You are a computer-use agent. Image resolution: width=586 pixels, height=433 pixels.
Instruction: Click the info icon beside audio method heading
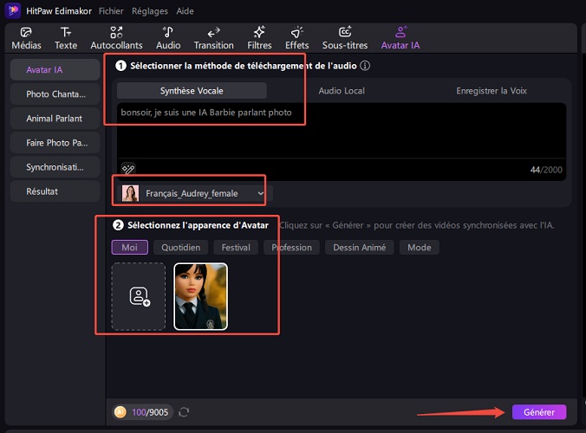365,66
